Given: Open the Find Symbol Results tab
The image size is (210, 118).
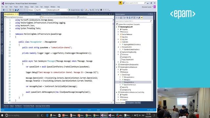Looking at the screenshot, I should click(29, 106).
